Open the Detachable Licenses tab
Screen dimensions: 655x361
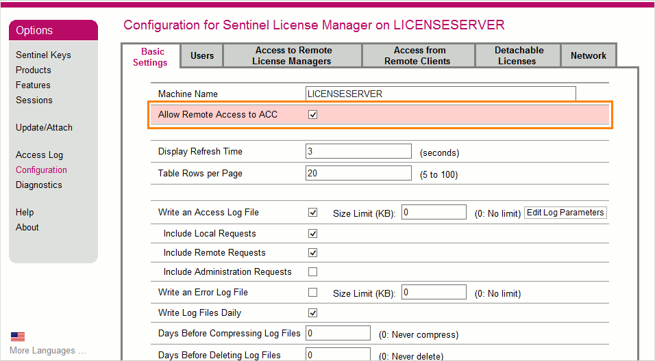coord(519,56)
